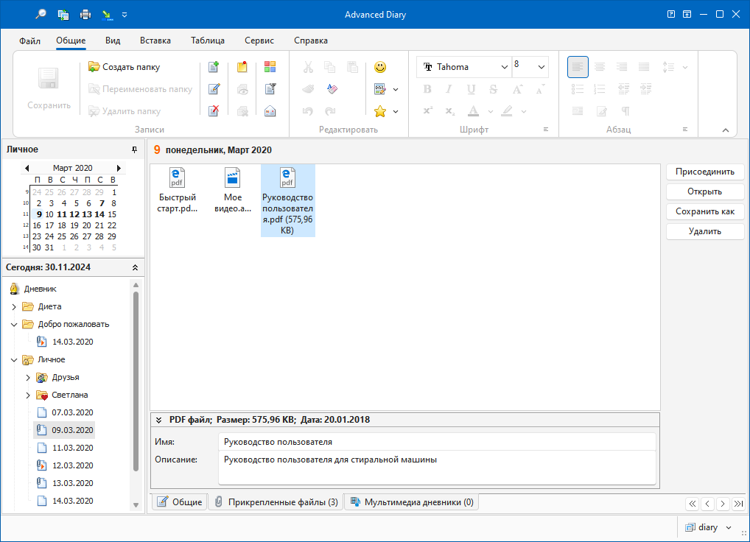The image size is (750, 542).
Task: Click the Открыть button
Action: [704, 191]
